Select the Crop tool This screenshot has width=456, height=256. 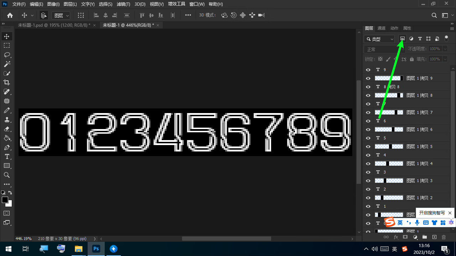pyautogui.click(x=7, y=82)
